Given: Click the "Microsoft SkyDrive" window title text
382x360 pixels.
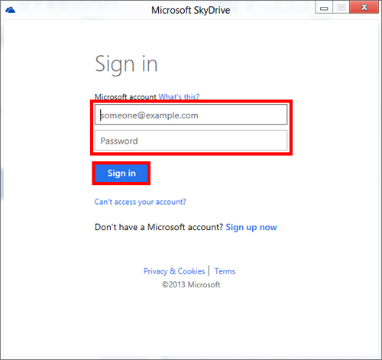Looking at the screenshot, I should (x=191, y=10).
